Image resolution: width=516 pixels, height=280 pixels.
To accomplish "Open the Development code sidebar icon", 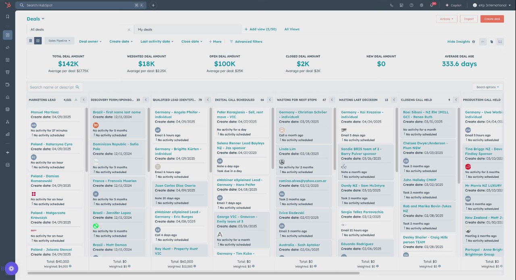I will [7, 165].
